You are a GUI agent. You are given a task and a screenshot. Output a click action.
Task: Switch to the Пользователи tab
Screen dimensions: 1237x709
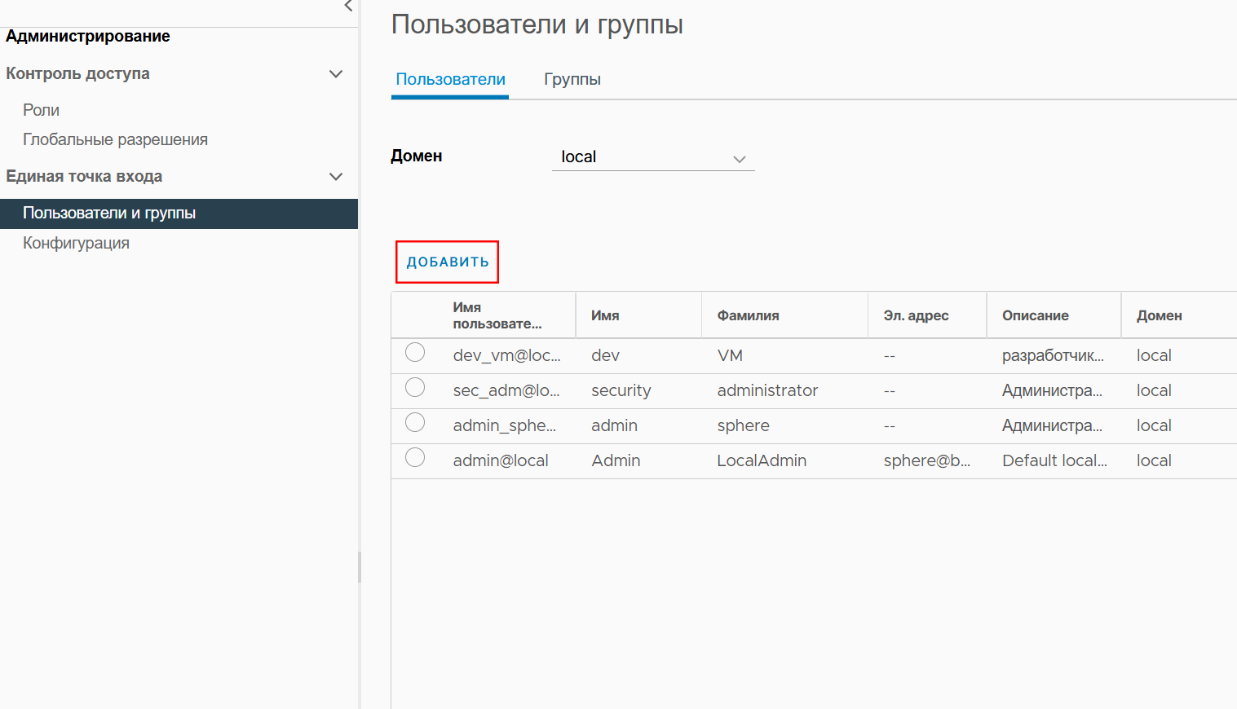450,80
